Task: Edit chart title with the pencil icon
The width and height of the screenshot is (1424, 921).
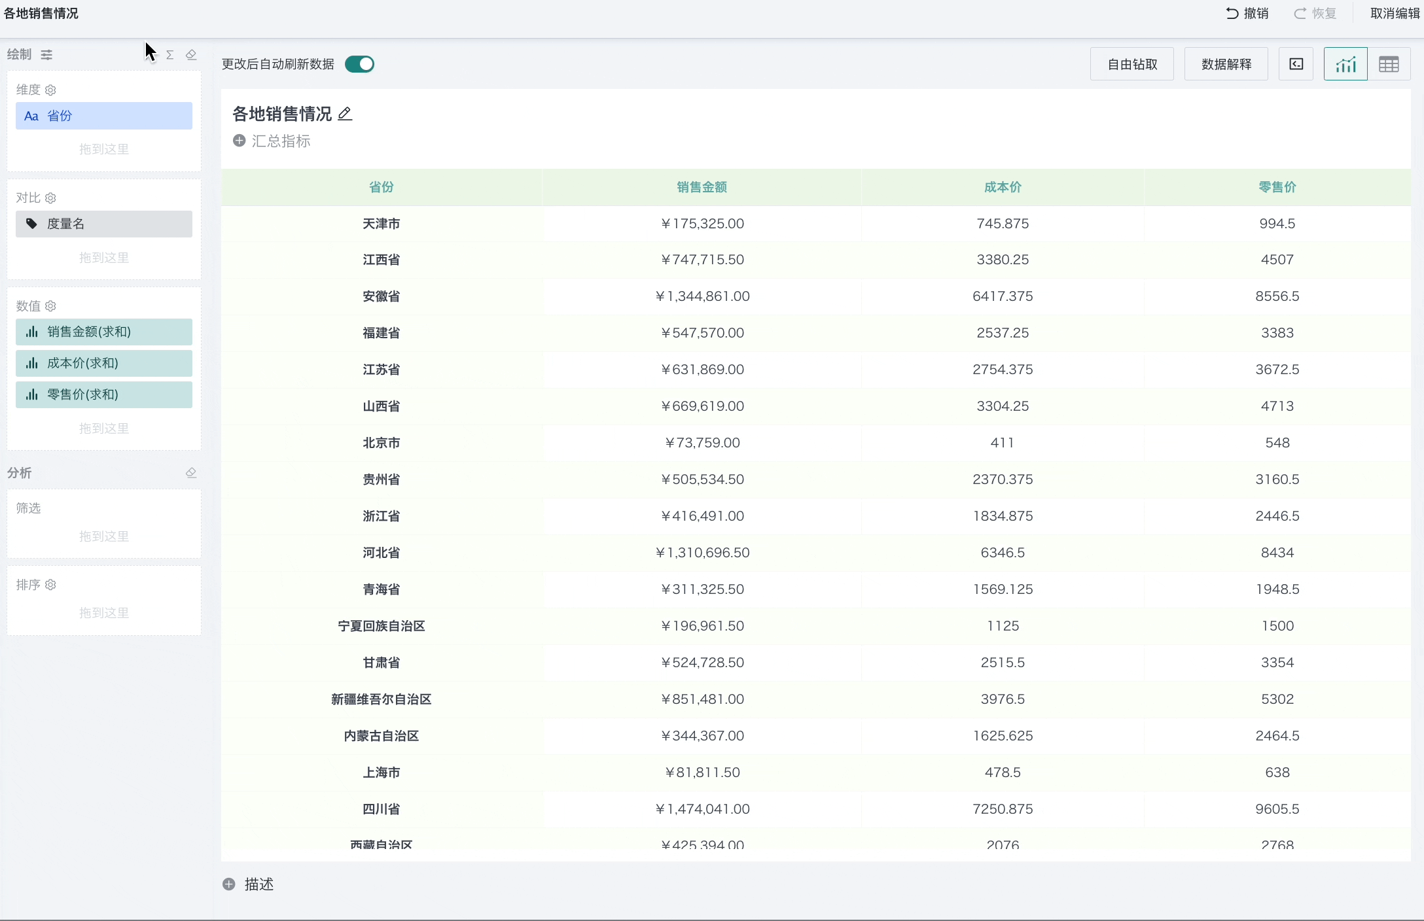Action: [x=345, y=114]
